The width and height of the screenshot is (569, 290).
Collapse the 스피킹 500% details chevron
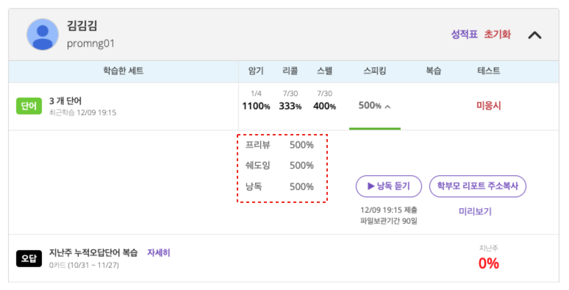point(388,107)
